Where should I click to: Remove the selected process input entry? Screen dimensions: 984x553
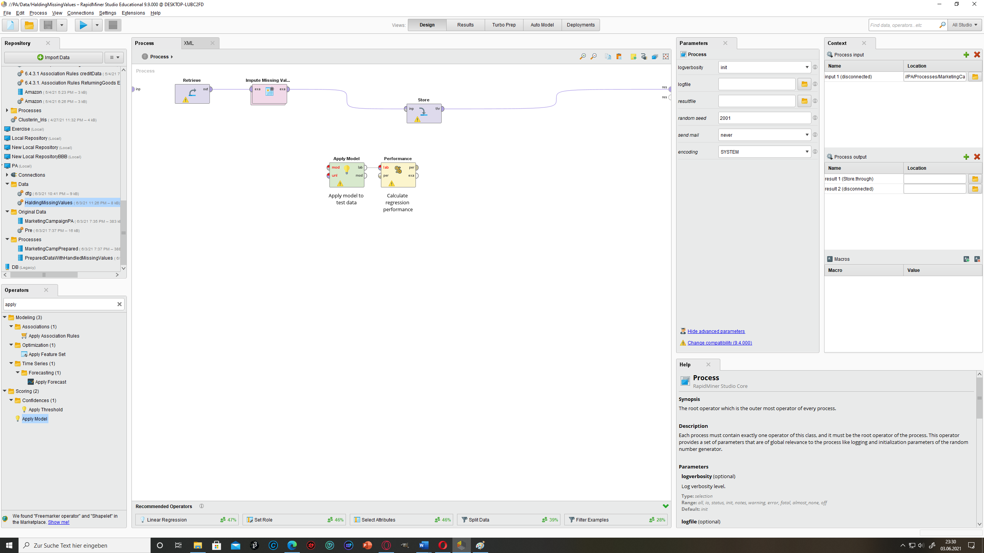(x=977, y=55)
